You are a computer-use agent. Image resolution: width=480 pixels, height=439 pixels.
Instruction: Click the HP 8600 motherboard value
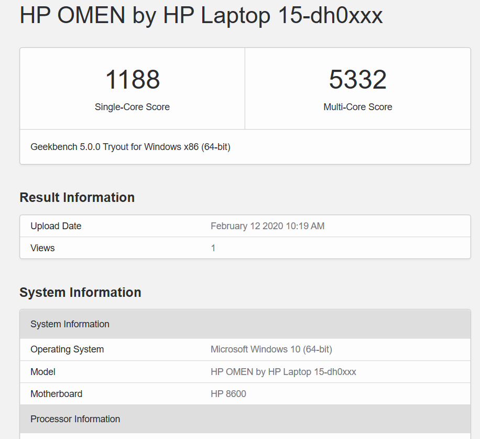[x=228, y=393]
